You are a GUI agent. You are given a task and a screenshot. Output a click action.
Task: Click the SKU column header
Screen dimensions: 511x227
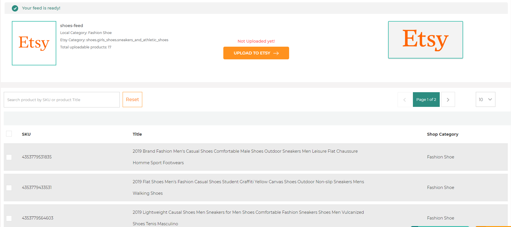pos(26,134)
